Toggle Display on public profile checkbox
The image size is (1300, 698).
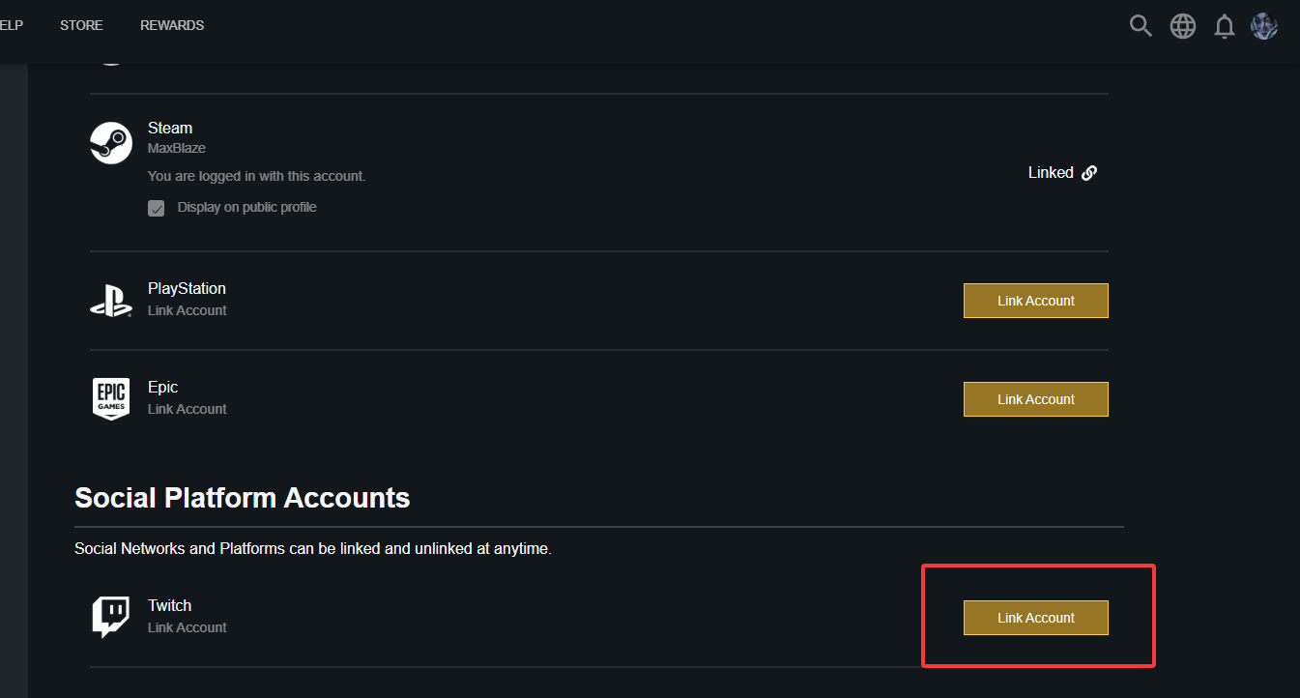point(157,208)
